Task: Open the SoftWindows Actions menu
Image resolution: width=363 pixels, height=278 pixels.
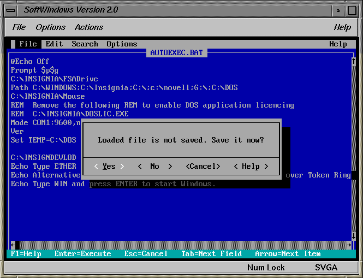Action: tap(88, 27)
